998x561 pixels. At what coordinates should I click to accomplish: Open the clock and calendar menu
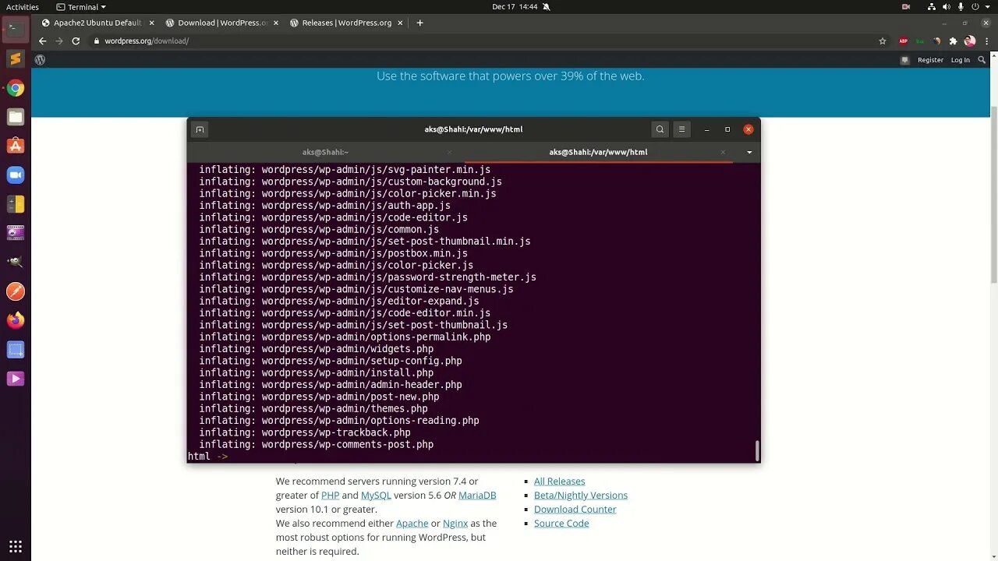point(515,7)
